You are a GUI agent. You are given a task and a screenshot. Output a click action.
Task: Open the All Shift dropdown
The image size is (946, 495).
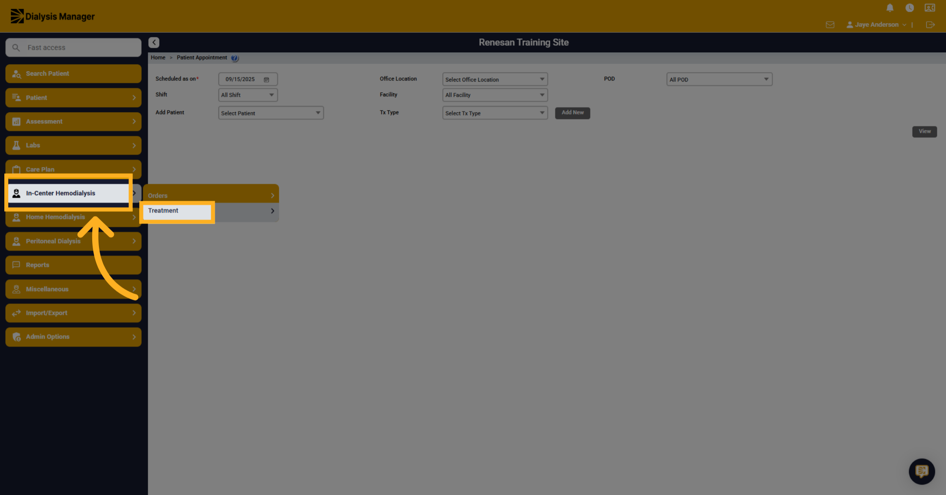[248, 95]
